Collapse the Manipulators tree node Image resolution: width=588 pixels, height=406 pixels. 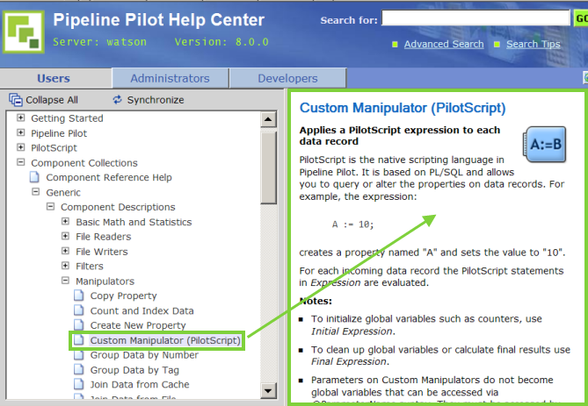[66, 281]
